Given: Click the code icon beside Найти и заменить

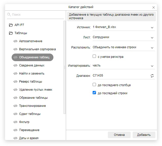Looking at the screenshot, I should [x=15, y=74].
